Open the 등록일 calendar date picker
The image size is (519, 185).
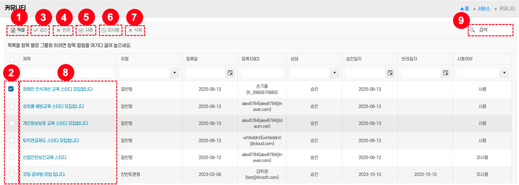click(230, 73)
